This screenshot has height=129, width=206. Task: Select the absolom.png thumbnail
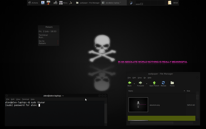tap(138, 105)
